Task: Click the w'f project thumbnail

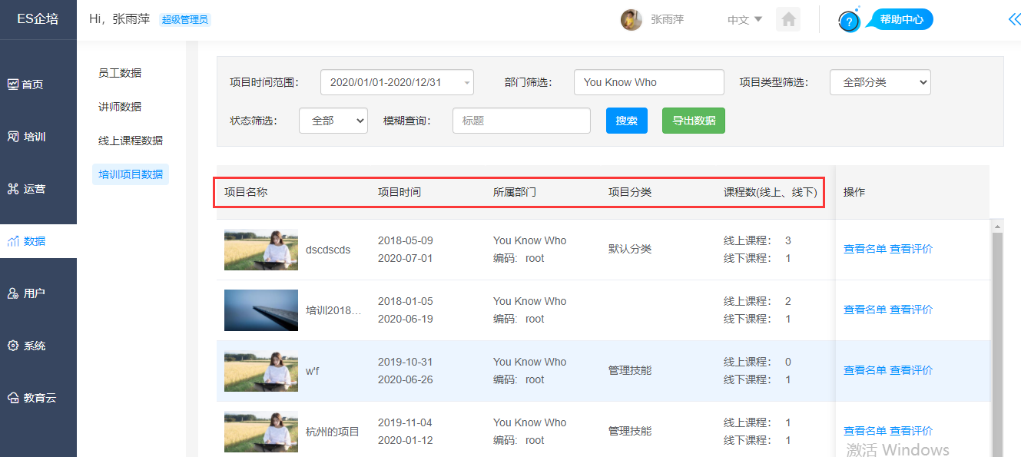Action: coord(261,371)
